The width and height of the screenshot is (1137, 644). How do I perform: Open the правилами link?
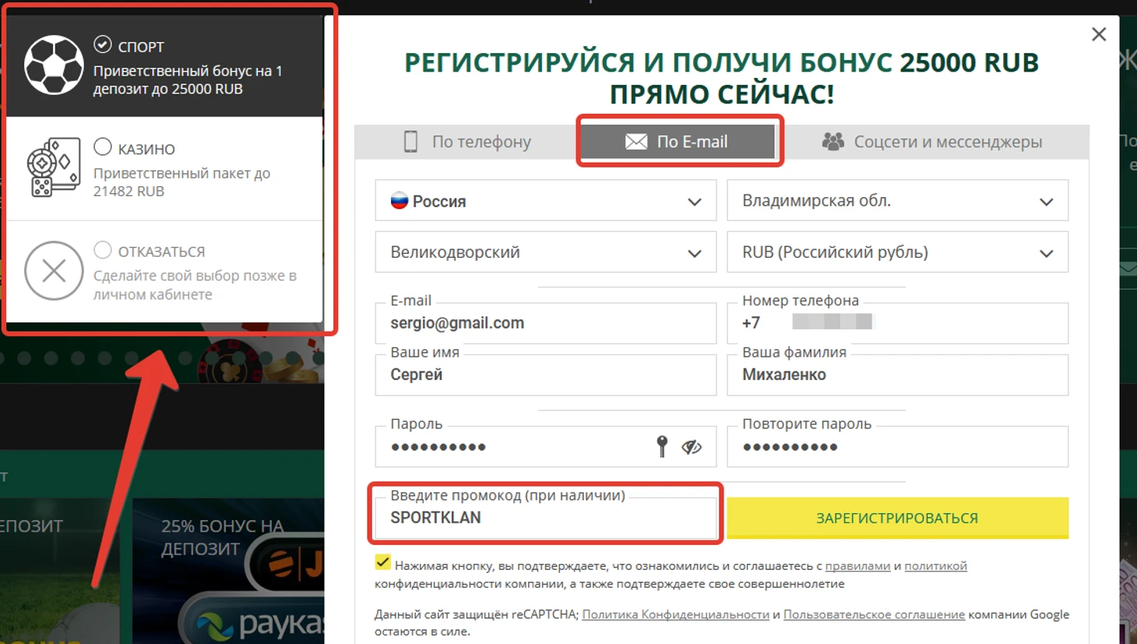pyautogui.click(x=857, y=566)
